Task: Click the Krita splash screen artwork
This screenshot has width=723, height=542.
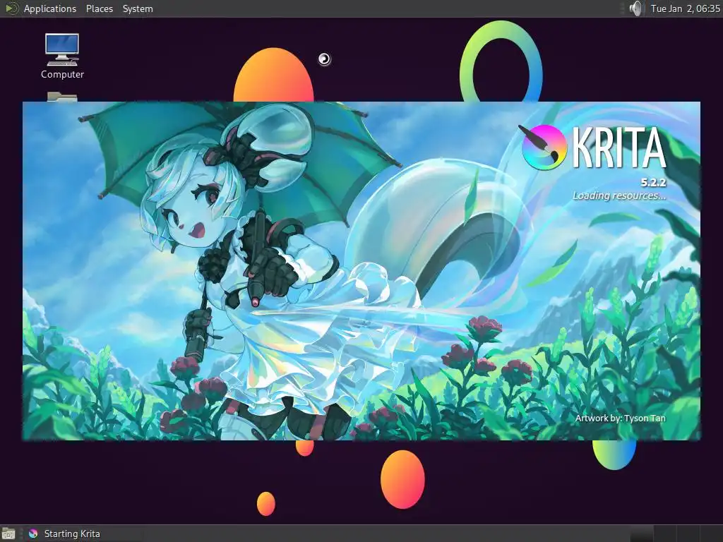Action: tap(361, 271)
